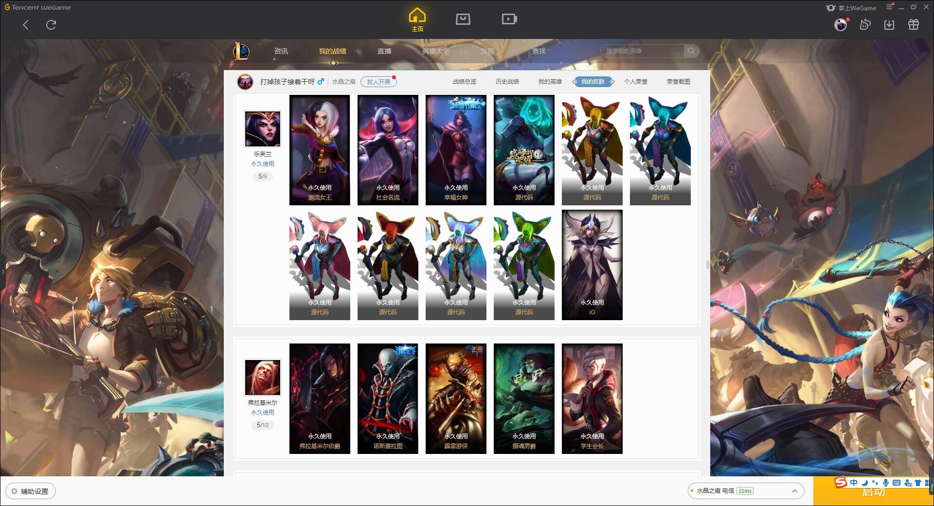Open Sogou skin shirt icon
The width and height of the screenshot is (934, 506).
tap(918, 483)
